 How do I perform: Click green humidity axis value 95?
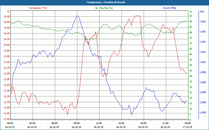pyautogui.click(x=191, y=16)
